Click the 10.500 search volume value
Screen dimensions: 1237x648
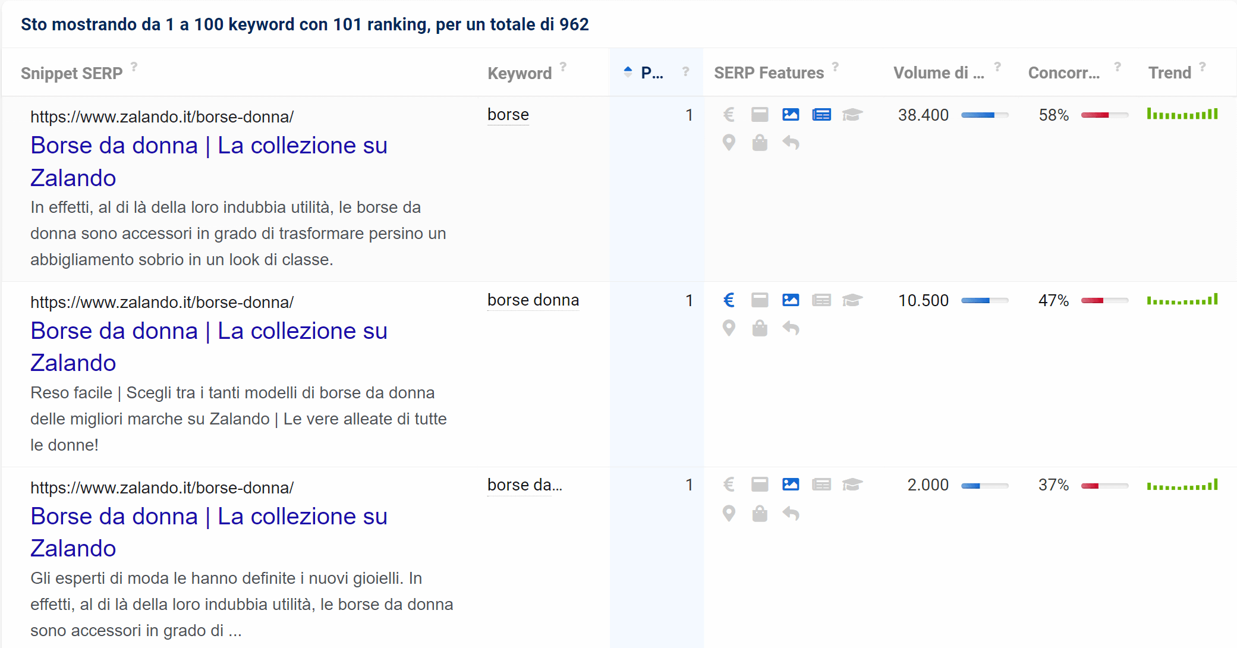923,300
